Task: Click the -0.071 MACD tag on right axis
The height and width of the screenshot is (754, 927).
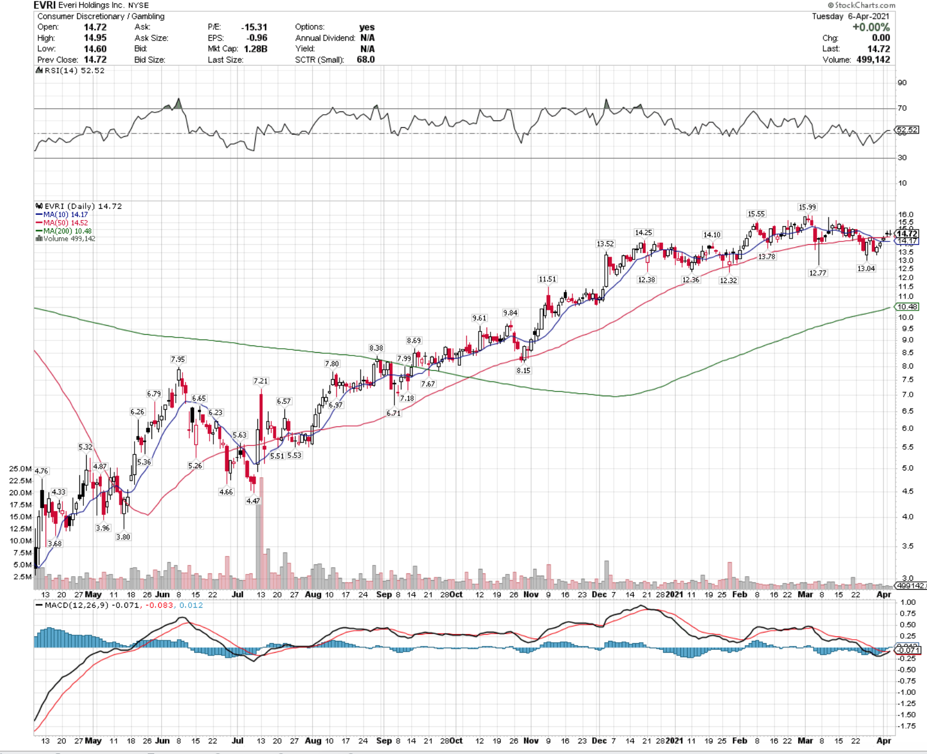Action: [908, 650]
